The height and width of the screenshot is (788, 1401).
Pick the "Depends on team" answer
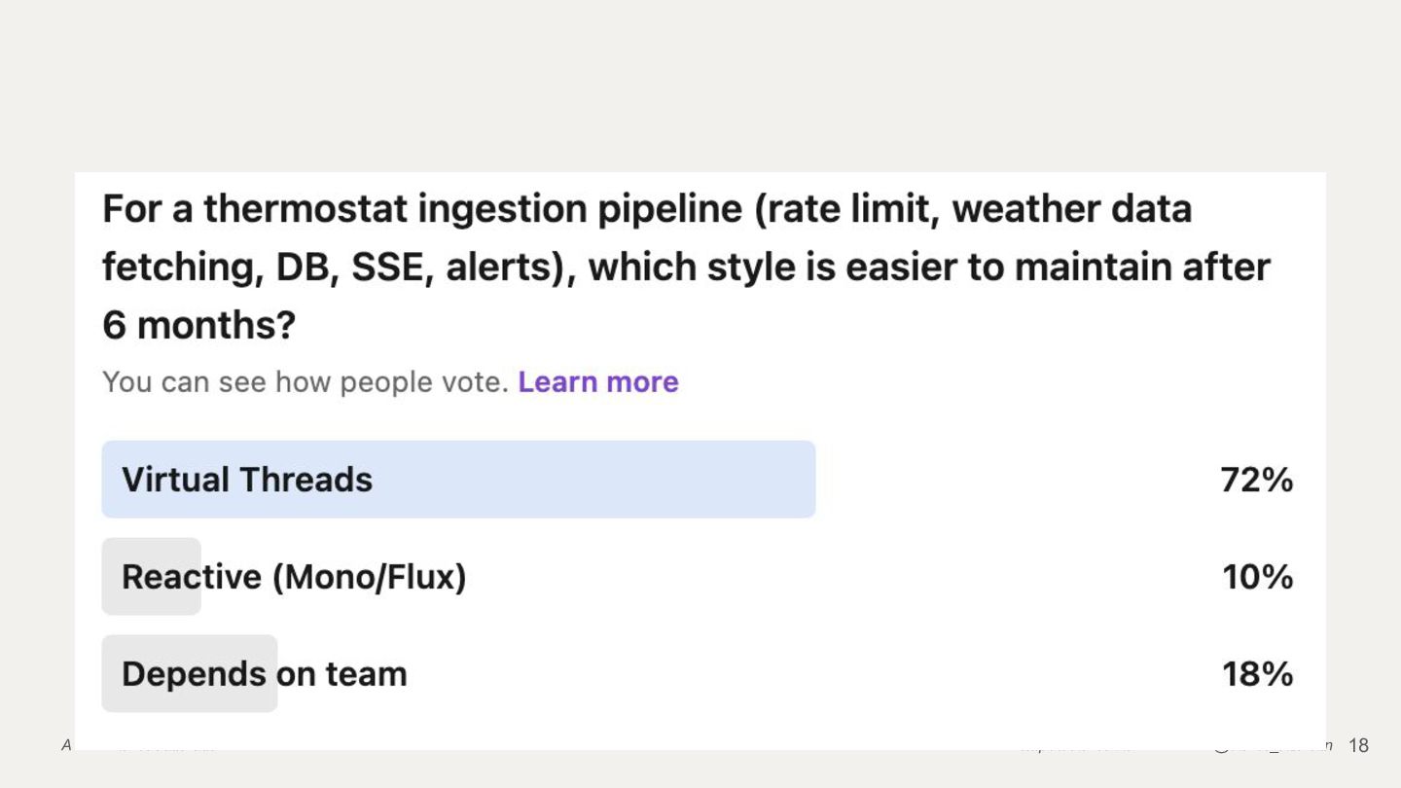click(x=264, y=674)
